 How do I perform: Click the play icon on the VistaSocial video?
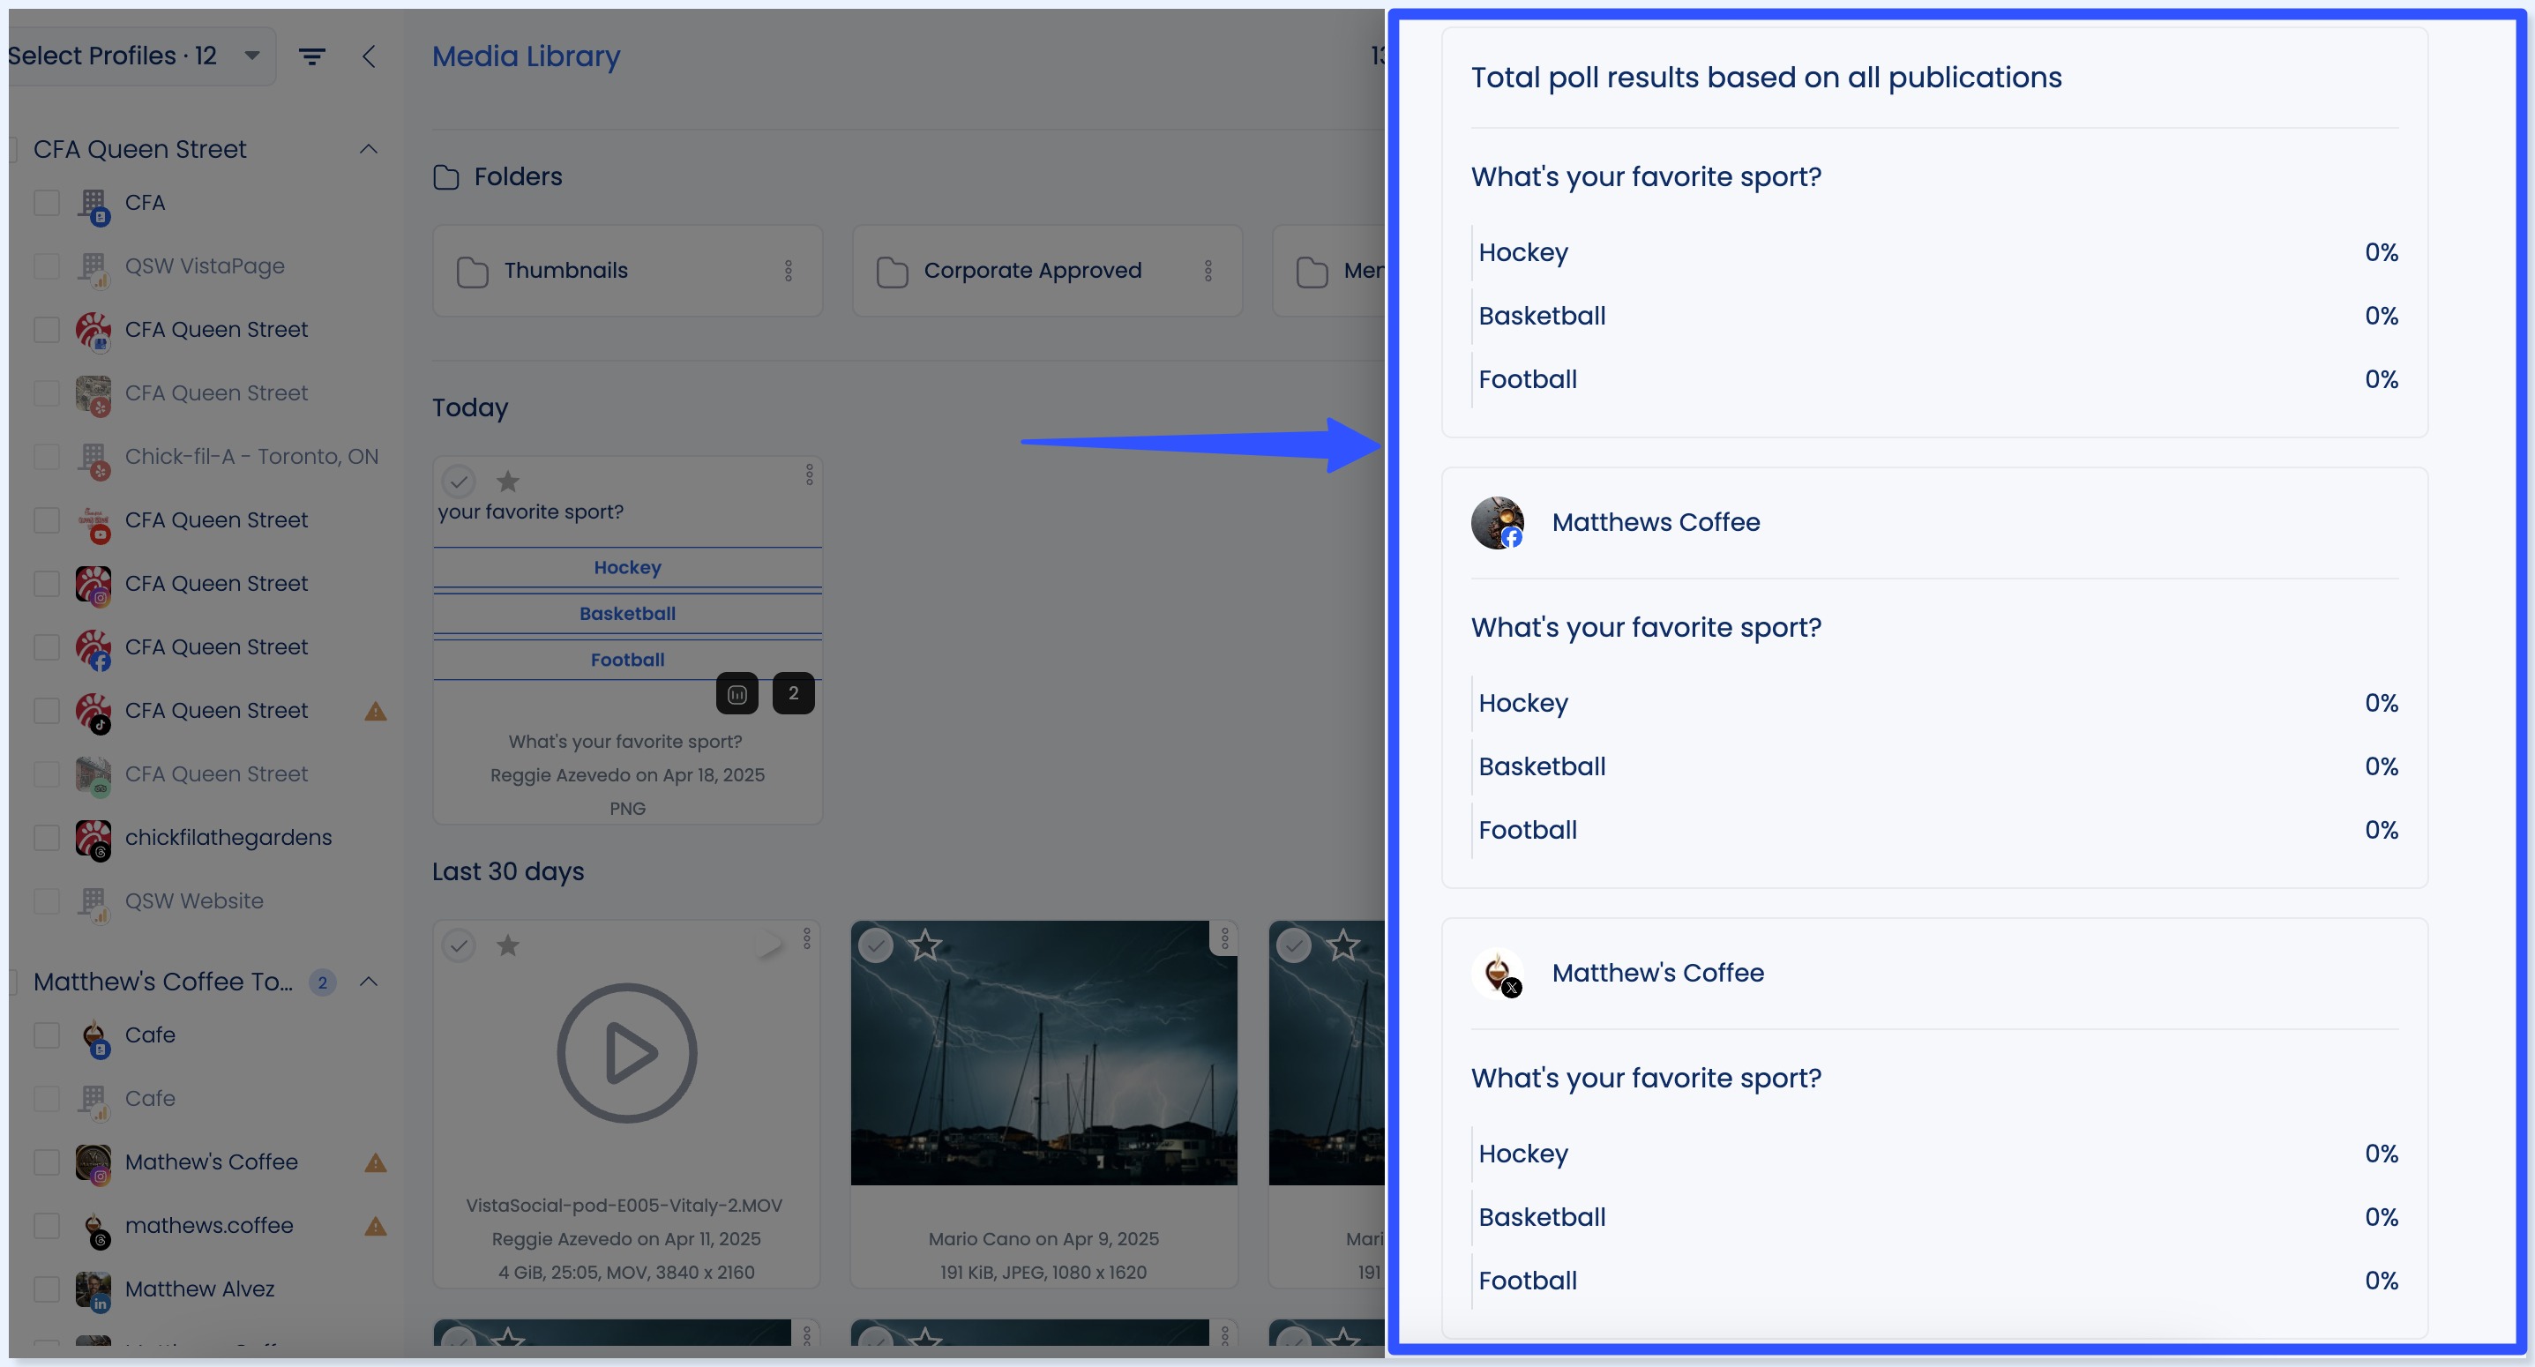(x=626, y=1052)
